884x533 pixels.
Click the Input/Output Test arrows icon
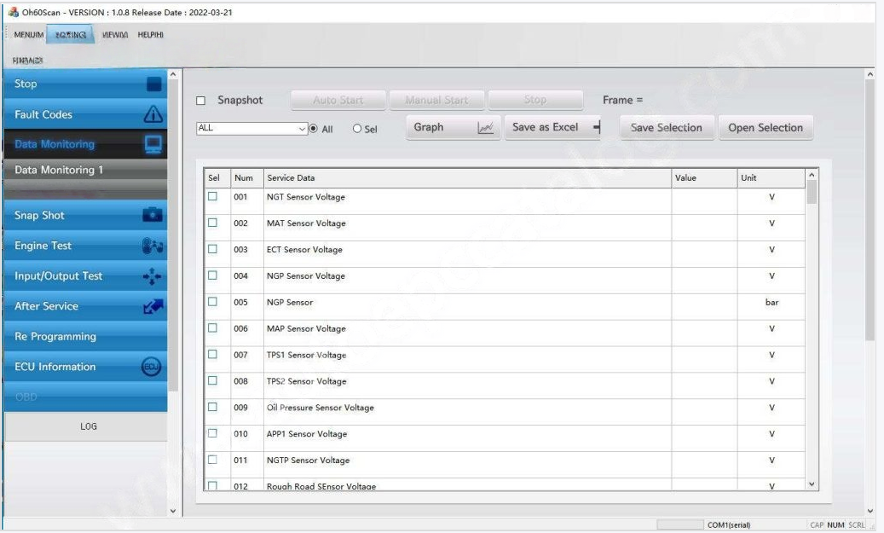point(153,276)
